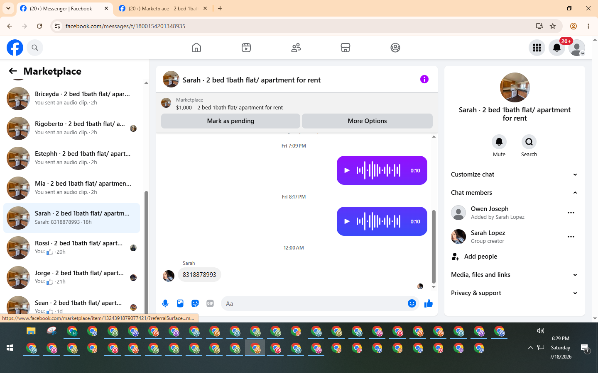Open the volume control in system tray
Viewport: 598px width, 373px height.
540,331
